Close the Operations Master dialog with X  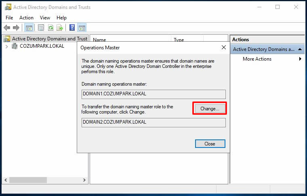(224, 47)
